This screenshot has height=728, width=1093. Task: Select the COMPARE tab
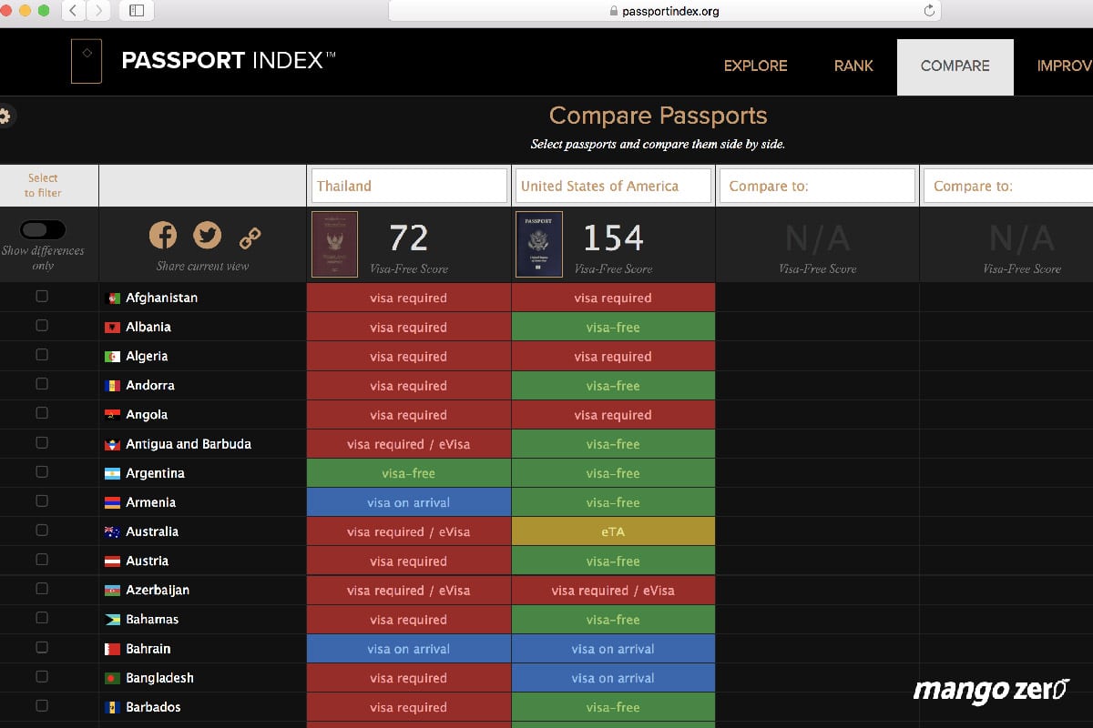955,66
